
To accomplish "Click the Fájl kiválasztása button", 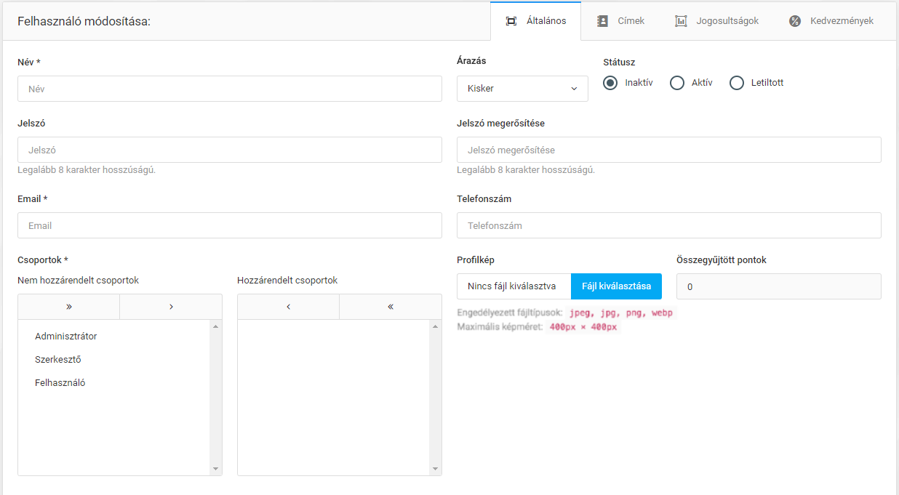I will click(616, 286).
